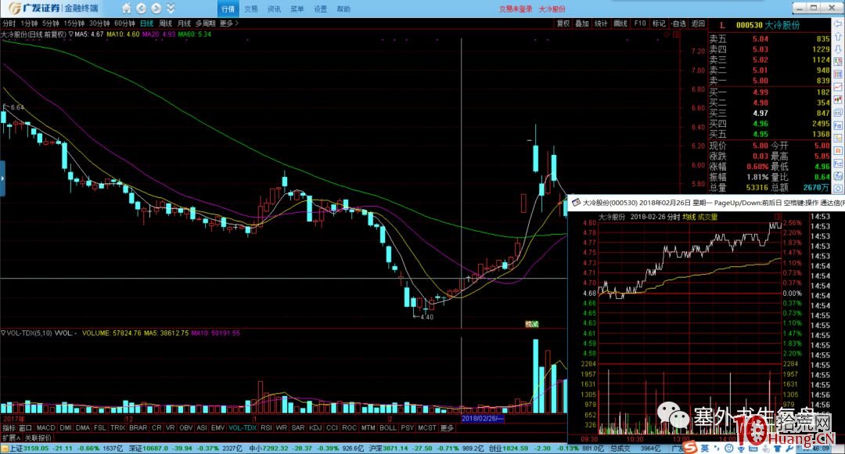Click the 画线 drawing button
845x454 pixels.
click(x=620, y=23)
